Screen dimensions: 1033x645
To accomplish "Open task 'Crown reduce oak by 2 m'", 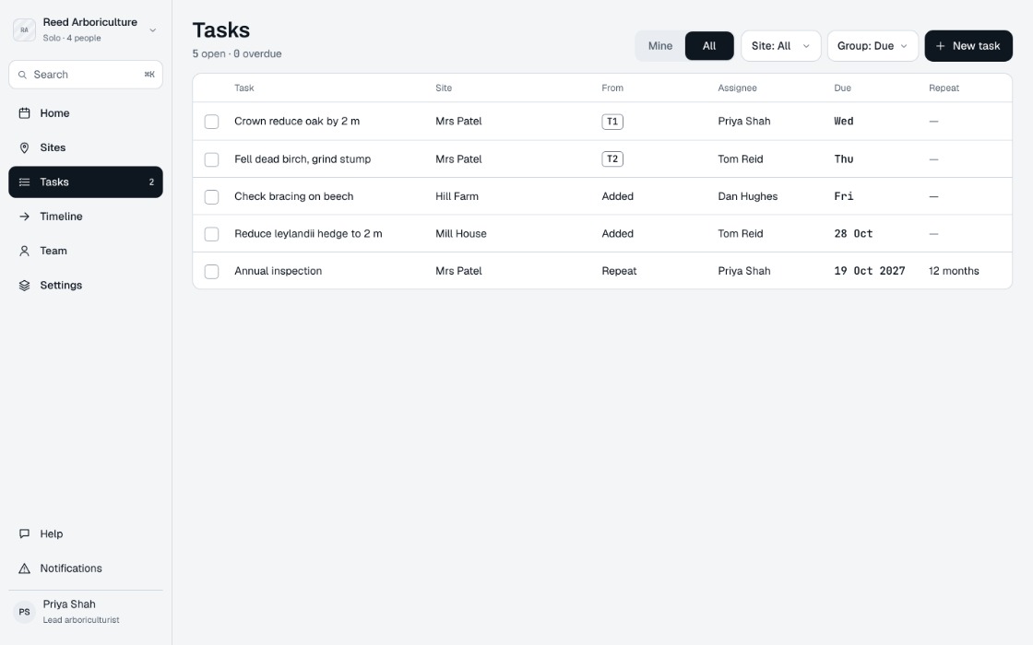I will click(297, 121).
